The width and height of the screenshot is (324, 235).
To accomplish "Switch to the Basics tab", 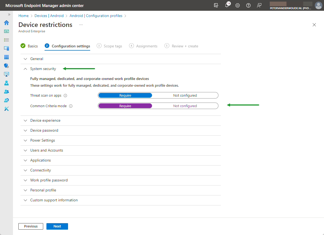I will pyautogui.click(x=32, y=46).
